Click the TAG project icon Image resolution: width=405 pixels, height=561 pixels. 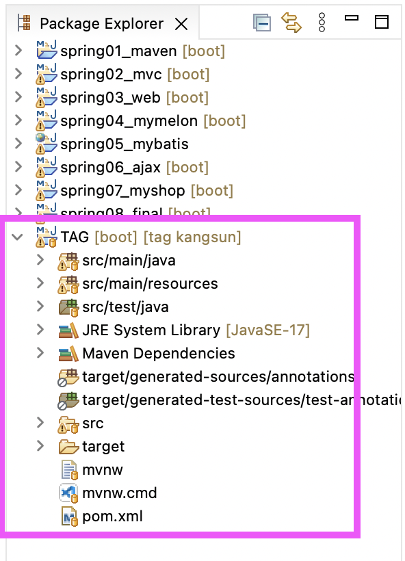click(47, 237)
